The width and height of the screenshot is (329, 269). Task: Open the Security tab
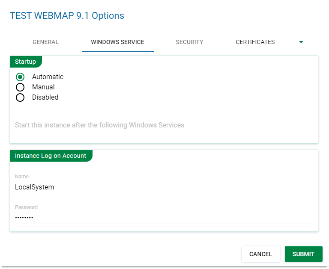coord(189,42)
